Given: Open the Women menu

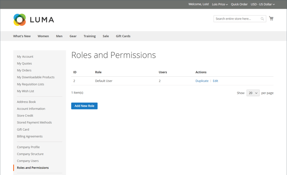Looking at the screenshot, I should coord(43,36).
